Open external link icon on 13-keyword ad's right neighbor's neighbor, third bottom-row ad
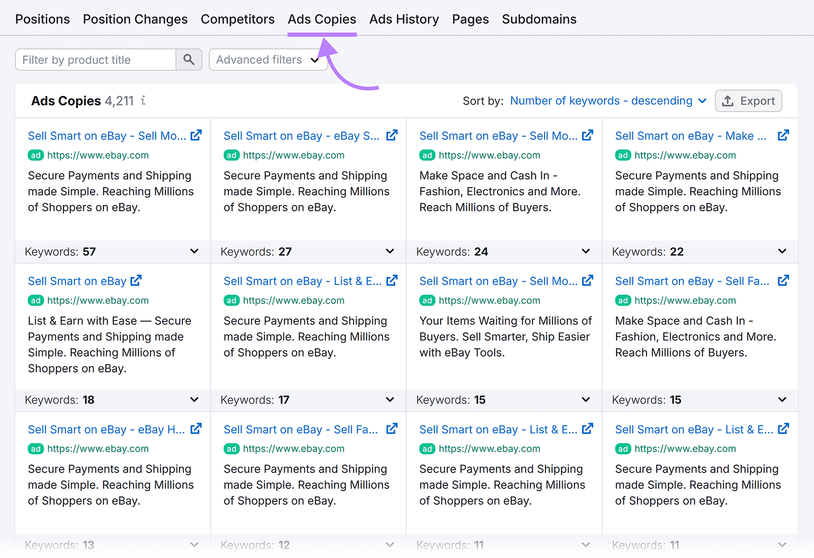Screen dimensions: 814x558 (x=588, y=429)
